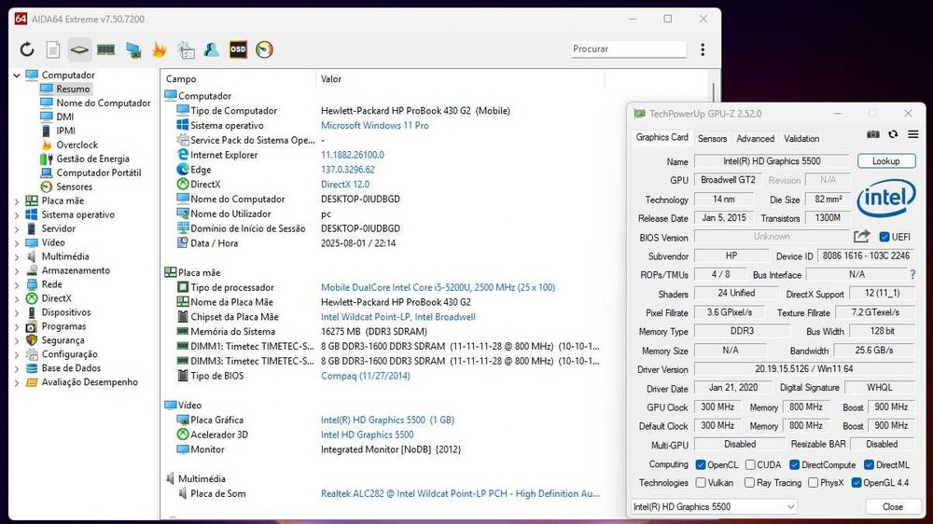Viewport: 933px width, 524px height.
Task: Expand the Servidor tree node
Action: [17, 229]
